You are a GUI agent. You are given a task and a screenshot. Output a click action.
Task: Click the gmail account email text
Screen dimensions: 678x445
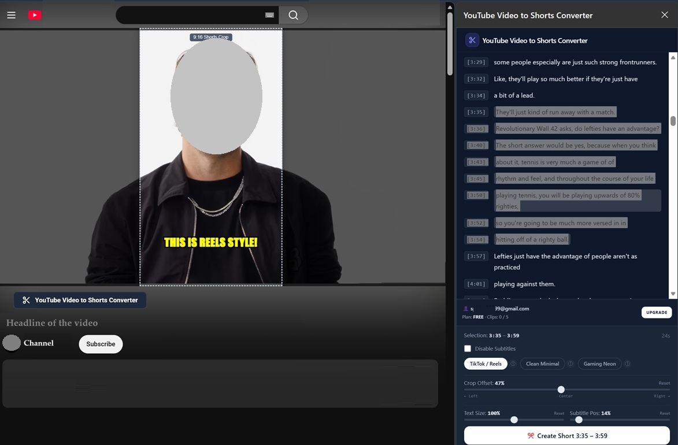click(x=499, y=309)
